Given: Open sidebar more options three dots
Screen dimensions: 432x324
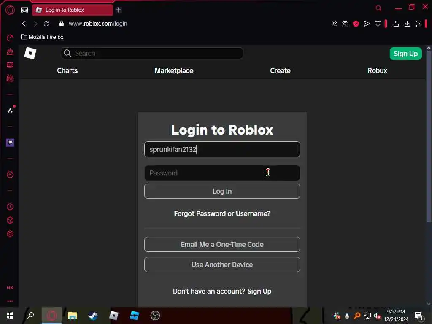Looking at the screenshot, I should coord(10,301).
